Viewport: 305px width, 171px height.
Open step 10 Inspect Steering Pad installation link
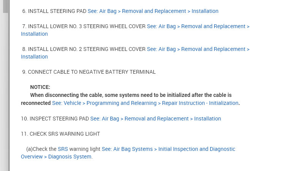[x=156, y=119]
